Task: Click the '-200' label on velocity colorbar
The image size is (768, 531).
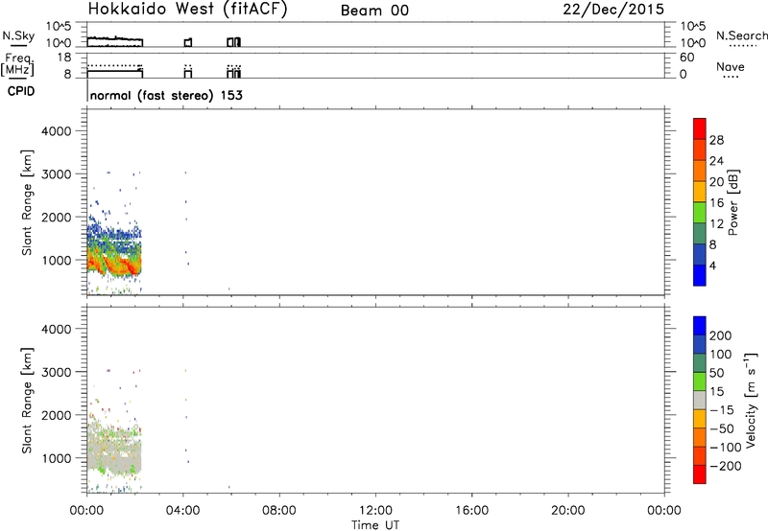Action: pyautogui.click(x=725, y=466)
